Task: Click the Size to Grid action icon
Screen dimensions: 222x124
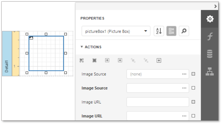Action: 94,60
